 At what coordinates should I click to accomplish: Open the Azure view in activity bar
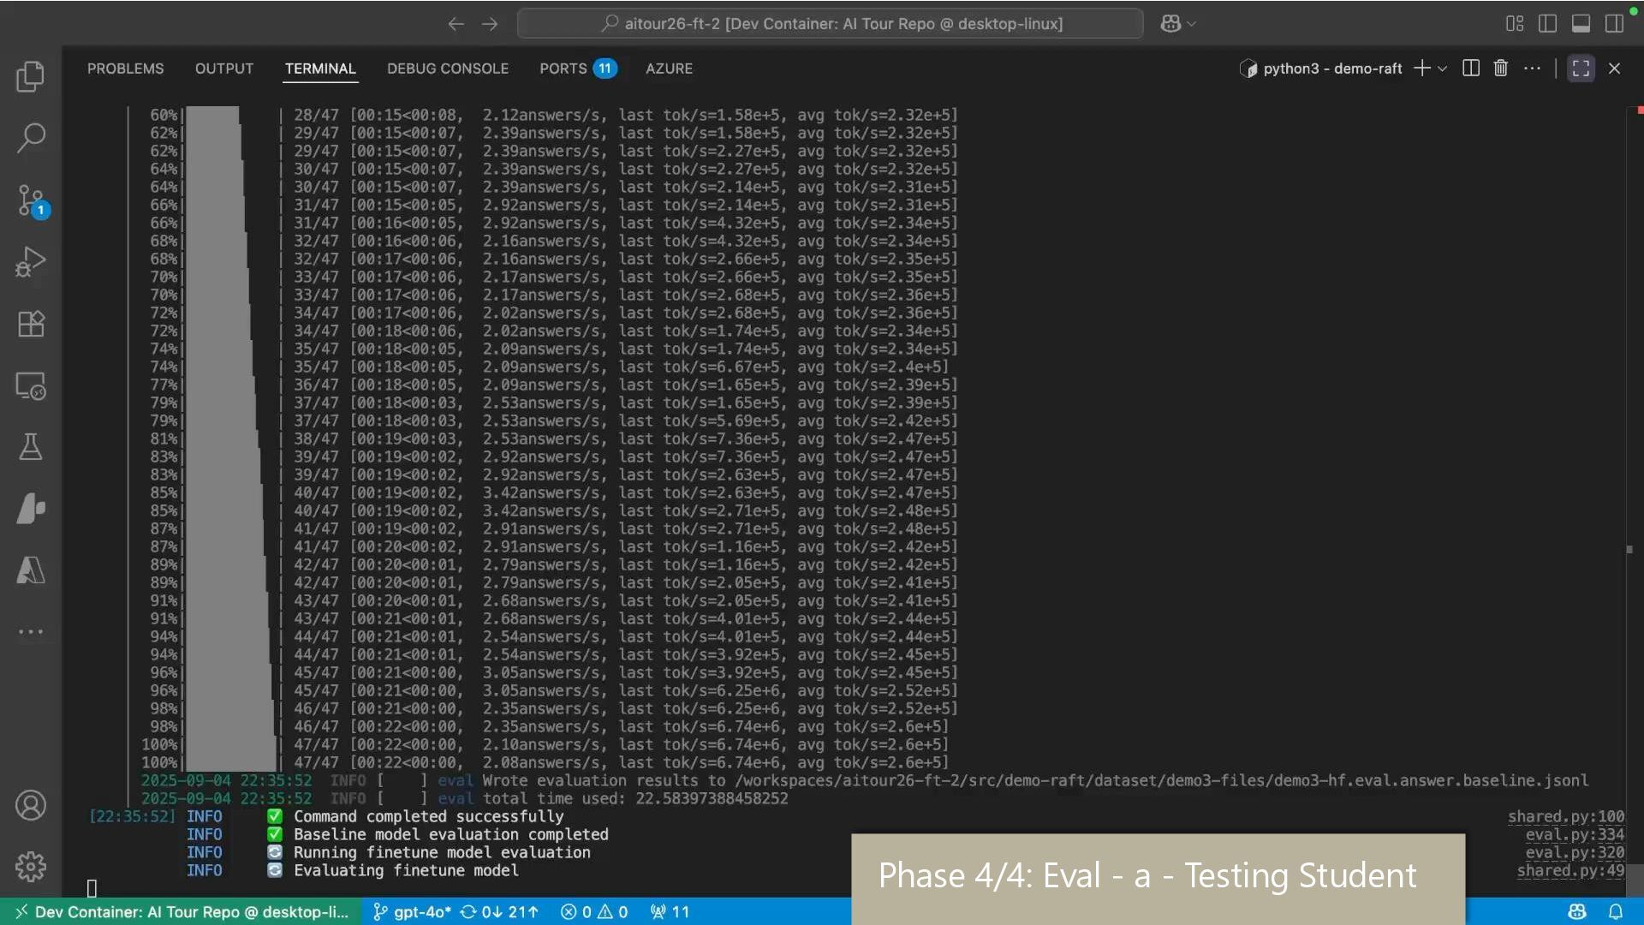point(31,570)
